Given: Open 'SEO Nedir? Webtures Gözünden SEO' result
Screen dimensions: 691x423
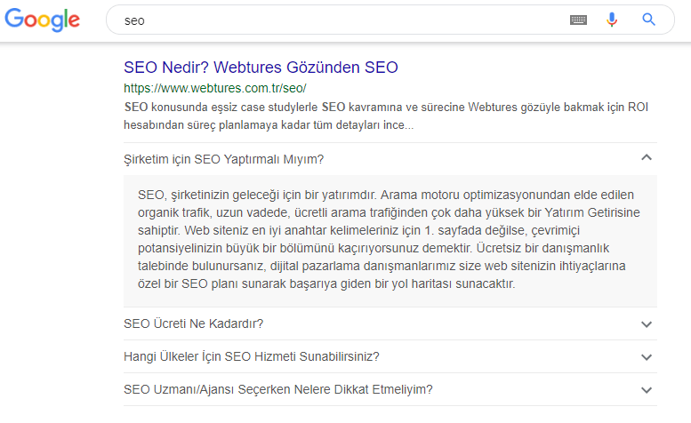Looking at the screenshot, I should [261, 68].
